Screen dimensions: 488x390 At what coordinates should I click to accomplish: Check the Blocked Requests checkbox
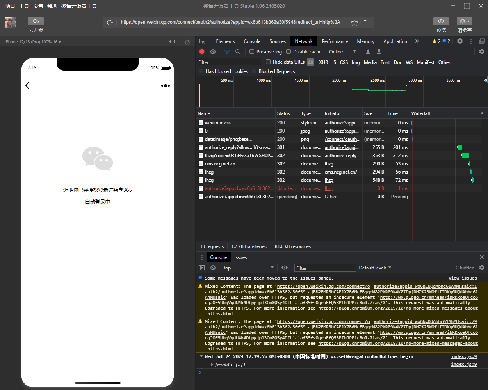click(254, 71)
